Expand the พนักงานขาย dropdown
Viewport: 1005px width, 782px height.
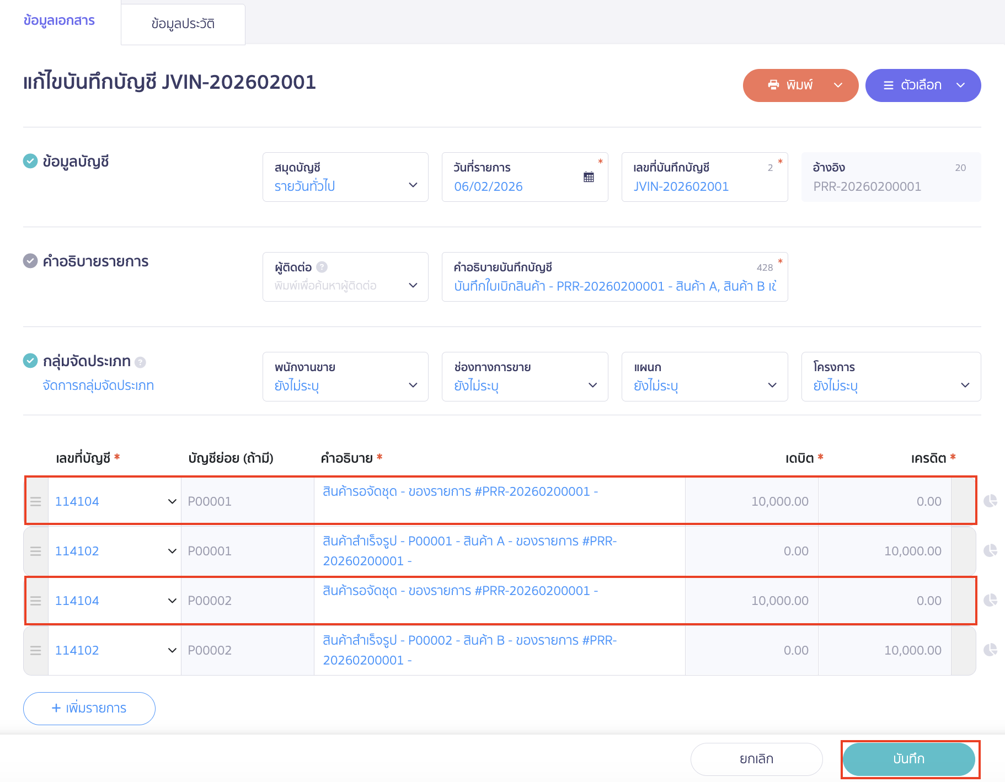point(345,377)
